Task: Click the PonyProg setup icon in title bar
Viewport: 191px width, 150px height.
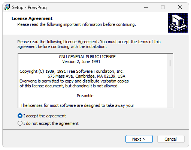Action: [7, 7]
